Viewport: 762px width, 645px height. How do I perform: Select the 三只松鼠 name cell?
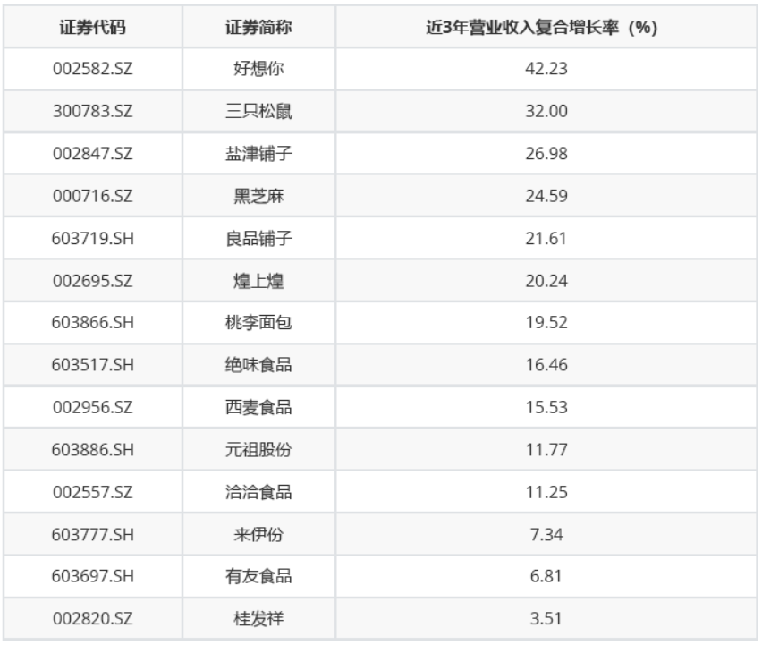[258, 111]
